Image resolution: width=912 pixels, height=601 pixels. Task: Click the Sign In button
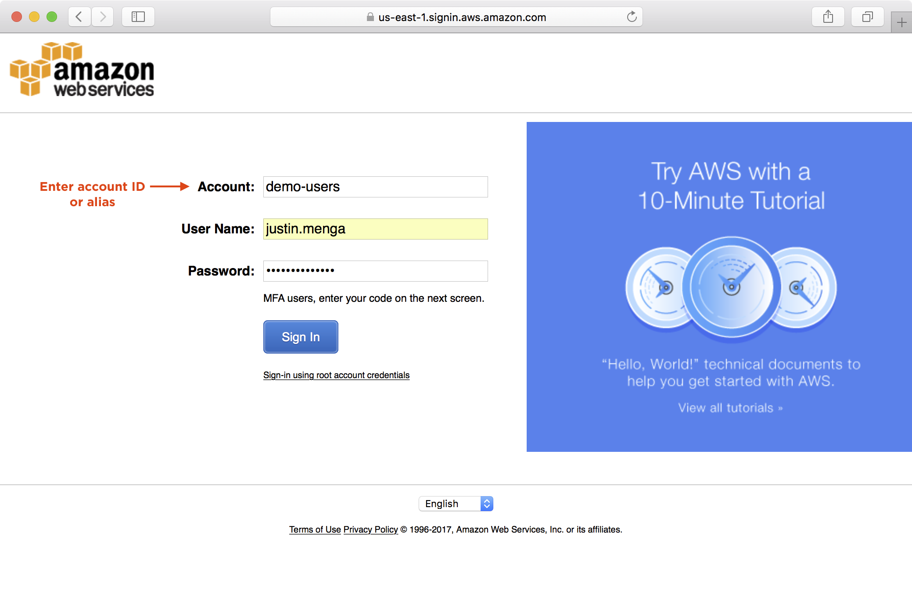(301, 337)
